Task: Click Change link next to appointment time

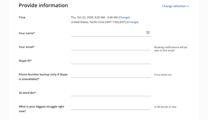Action: click(124, 17)
